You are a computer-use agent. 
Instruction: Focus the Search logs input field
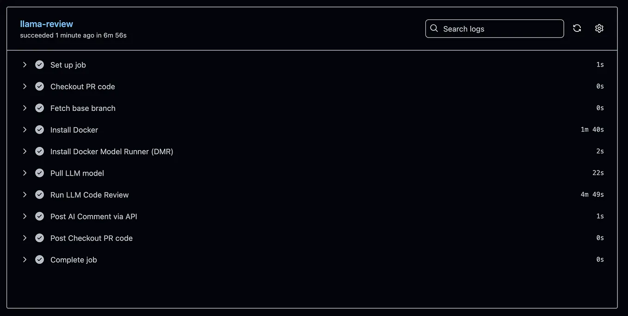[x=494, y=29]
